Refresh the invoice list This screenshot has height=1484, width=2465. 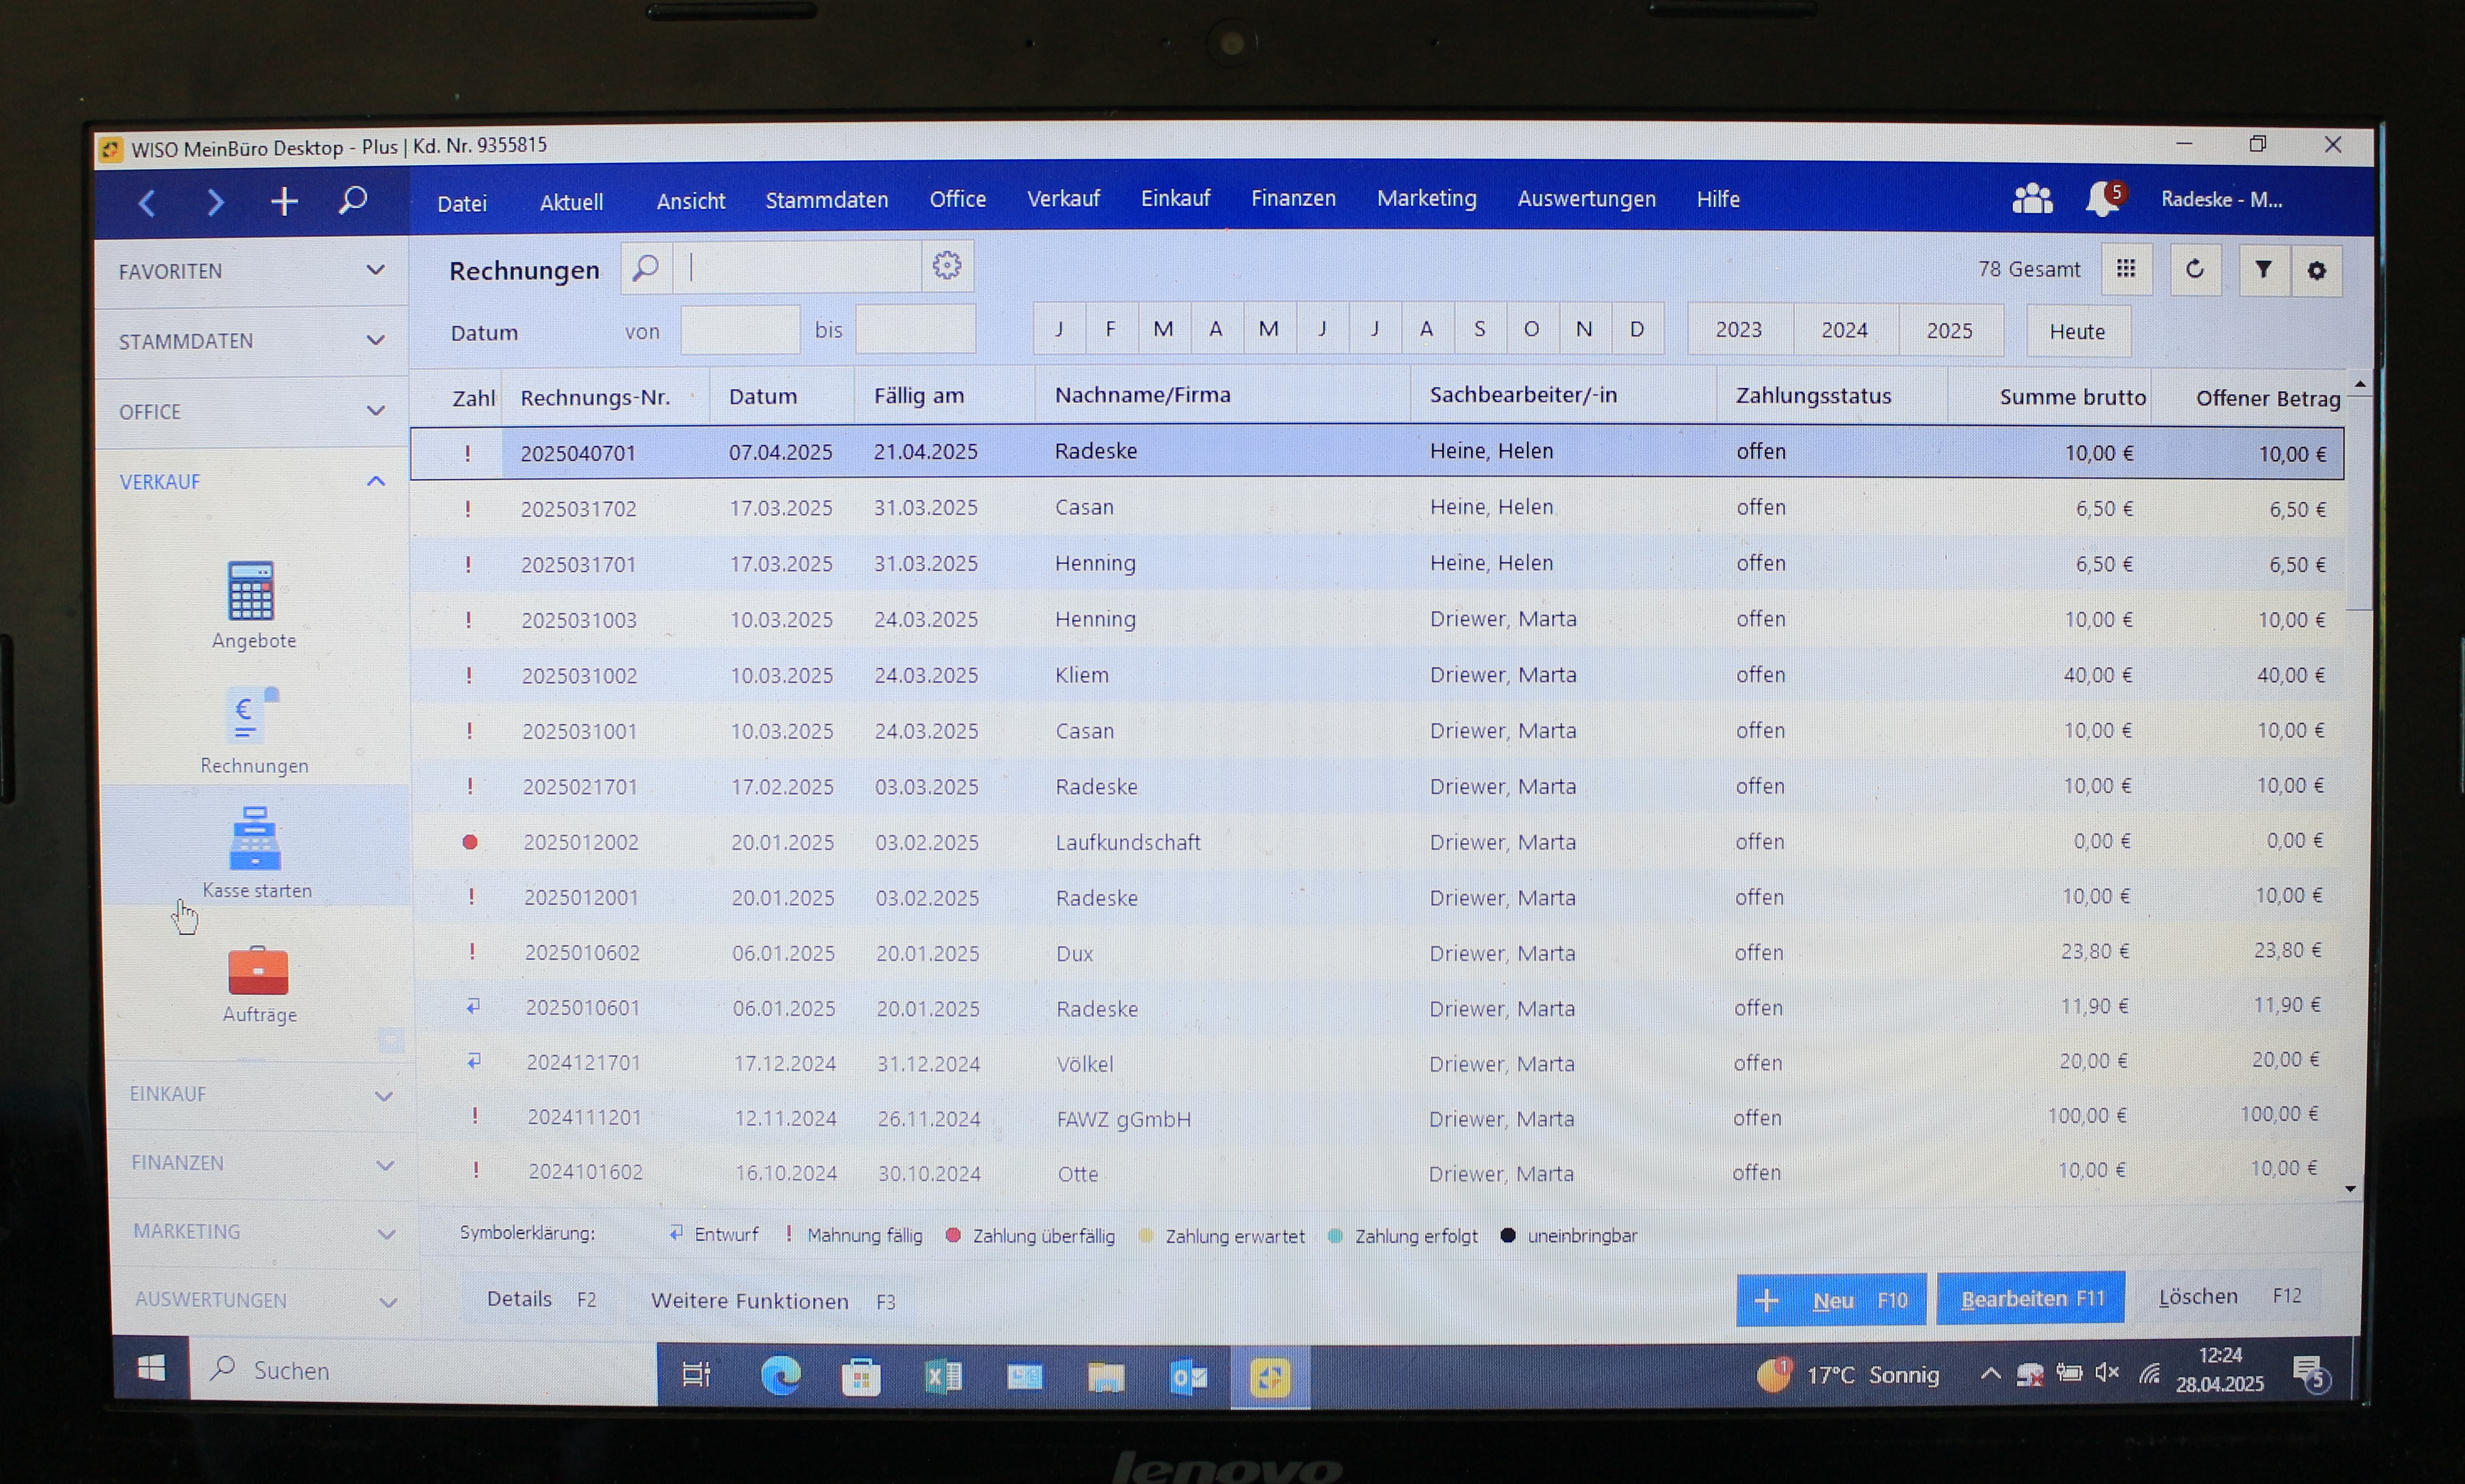click(2194, 270)
